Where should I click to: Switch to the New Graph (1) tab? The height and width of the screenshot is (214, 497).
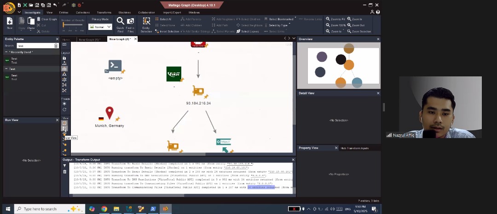89,40
